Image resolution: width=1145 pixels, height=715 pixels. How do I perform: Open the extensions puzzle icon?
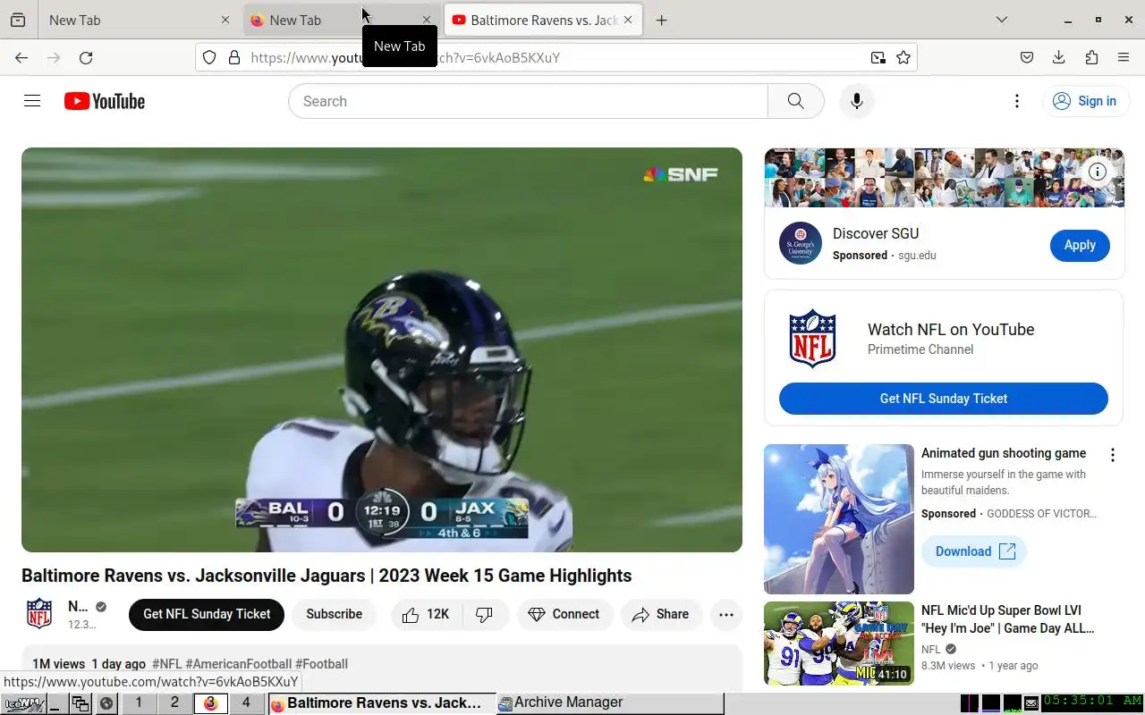point(1091,57)
